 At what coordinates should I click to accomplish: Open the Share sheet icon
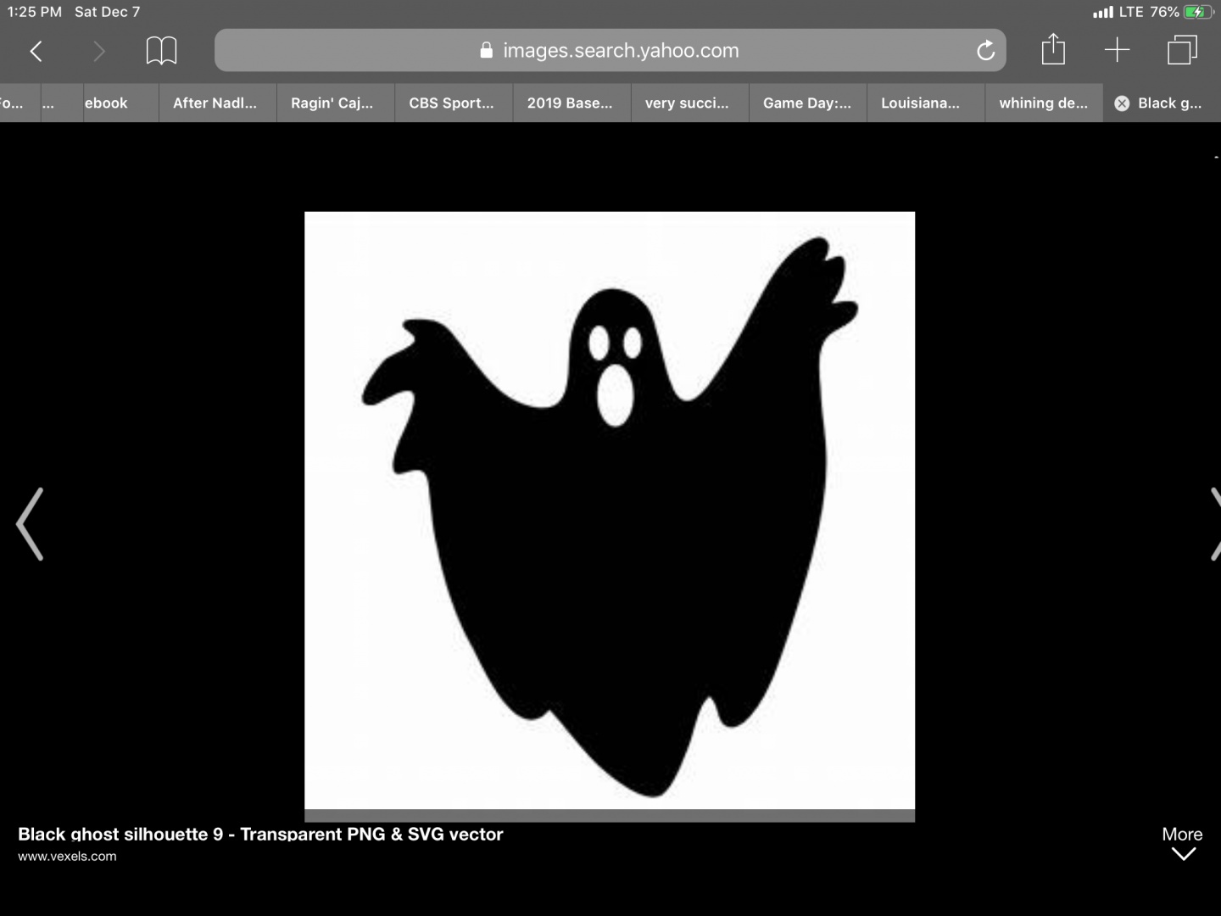coord(1053,50)
